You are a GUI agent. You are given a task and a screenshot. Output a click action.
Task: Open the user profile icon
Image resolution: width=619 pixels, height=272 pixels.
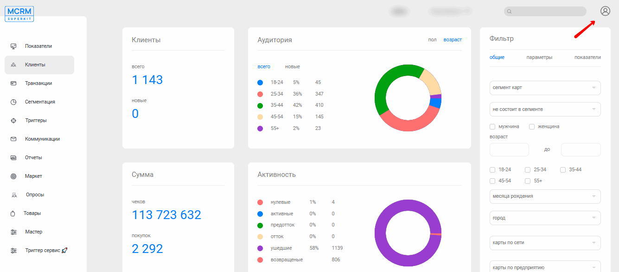click(605, 11)
